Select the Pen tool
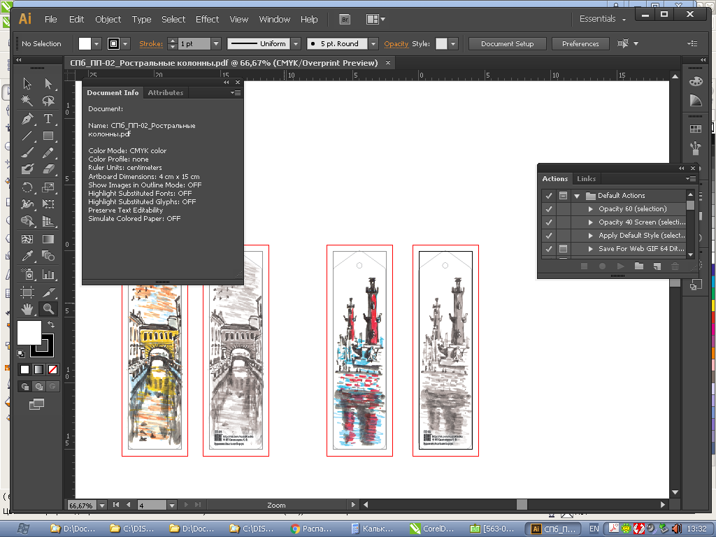This screenshot has width=716, height=537. pyautogui.click(x=27, y=119)
